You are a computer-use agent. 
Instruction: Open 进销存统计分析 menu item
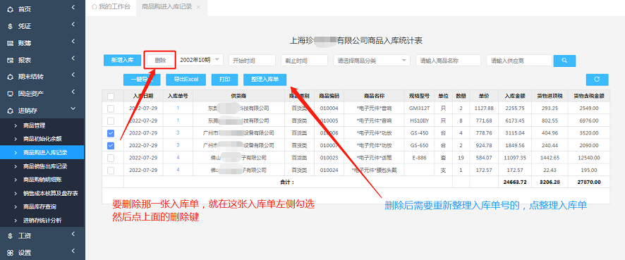pyautogui.click(x=42, y=221)
